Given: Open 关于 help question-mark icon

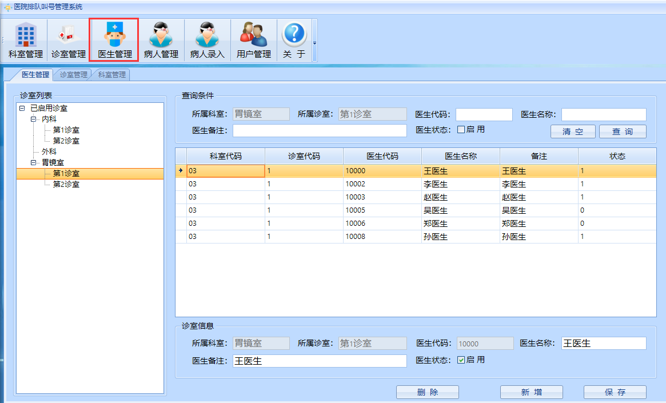Looking at the screenshot, I should [x=294, y=41].
